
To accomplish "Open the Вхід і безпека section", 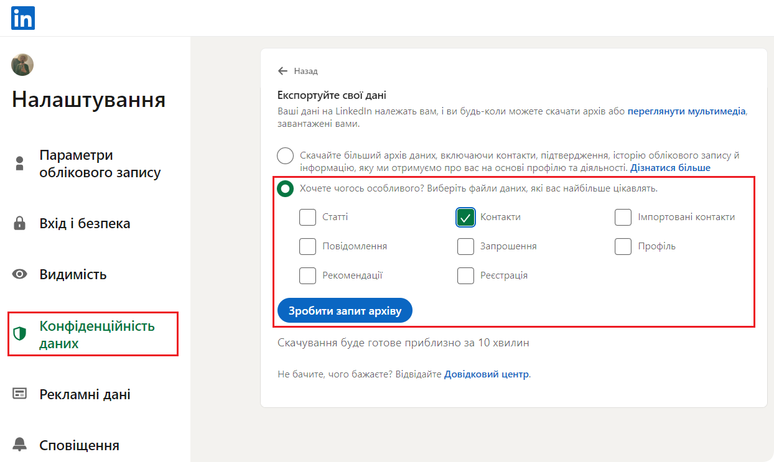I will (x=85, y=223).
